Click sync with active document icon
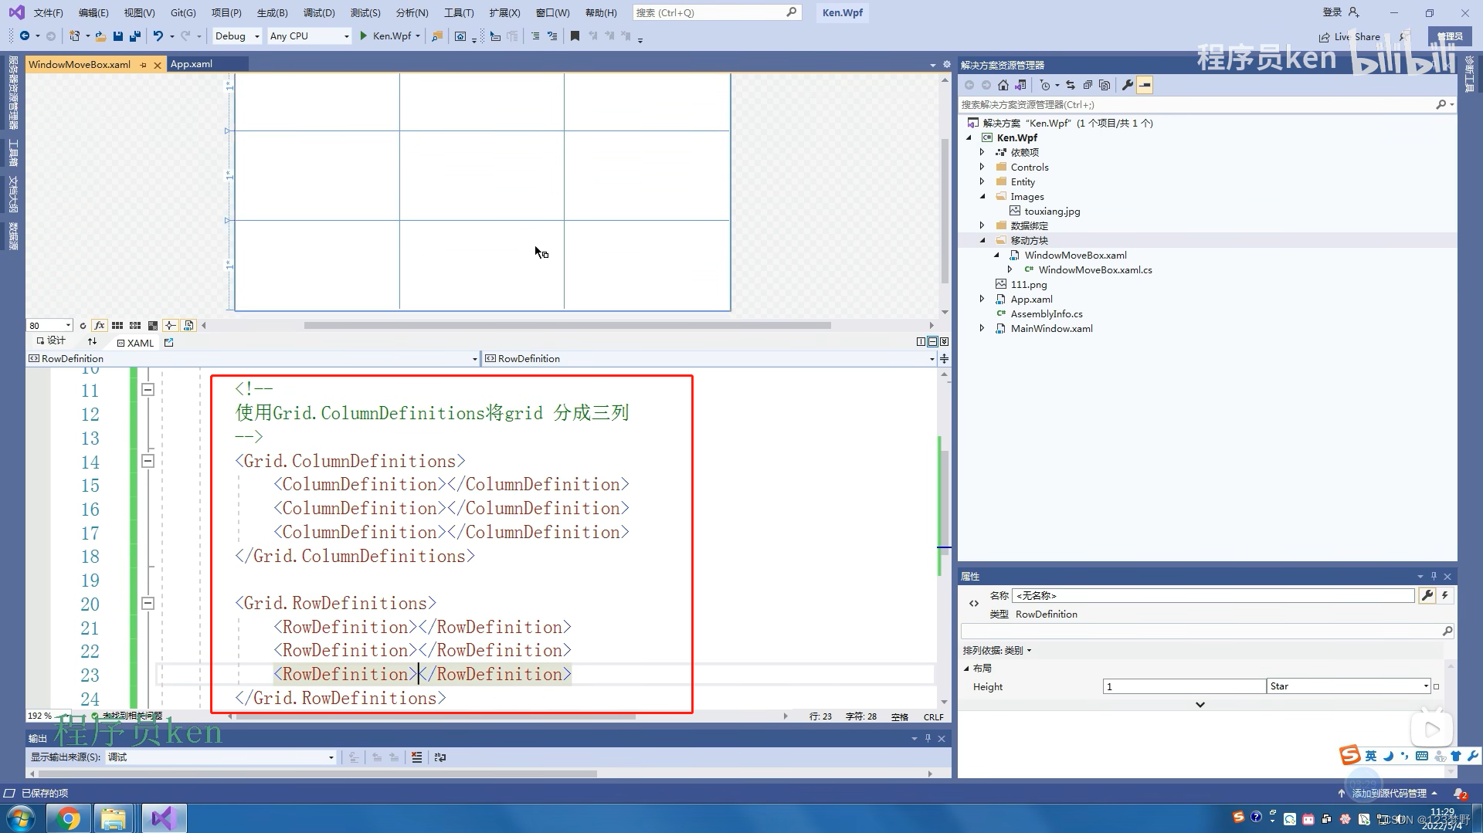1483x833 pixels. [1071, 85]
